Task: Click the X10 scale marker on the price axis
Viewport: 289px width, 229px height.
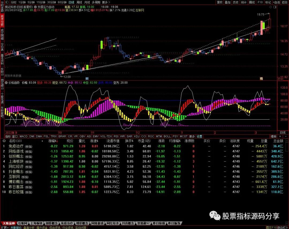Action: (x=280, y=79)
